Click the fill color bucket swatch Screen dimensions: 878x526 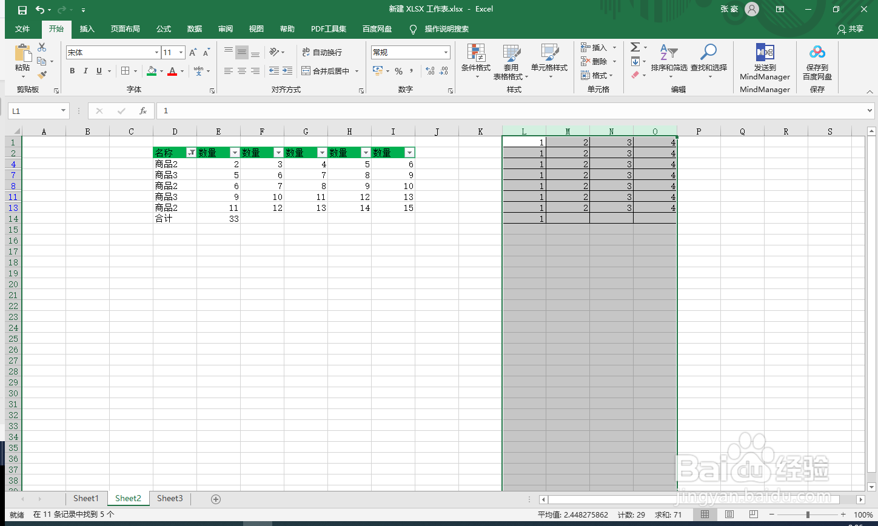tap(152, 71)
